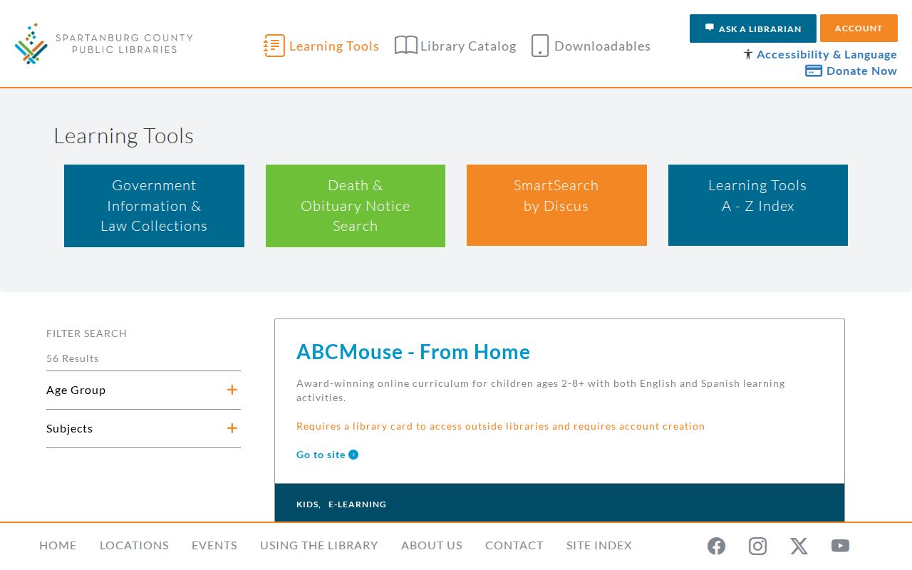Image resolution: width=912 pixels, height=570 pixels.
Task: Open the library's X (Twitter) page
Action: [x=799, y=546]
